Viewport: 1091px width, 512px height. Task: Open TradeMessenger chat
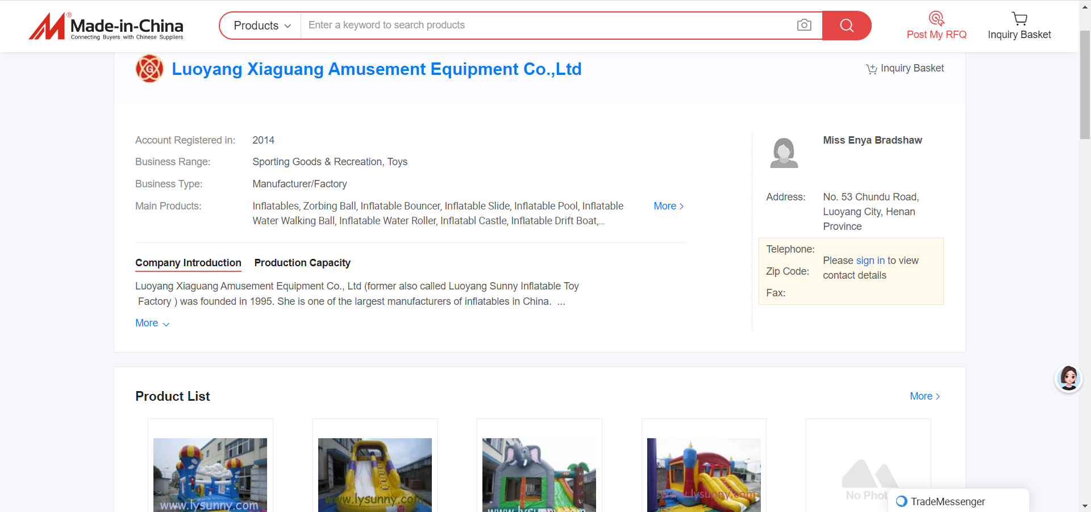(x=959, y=501)
